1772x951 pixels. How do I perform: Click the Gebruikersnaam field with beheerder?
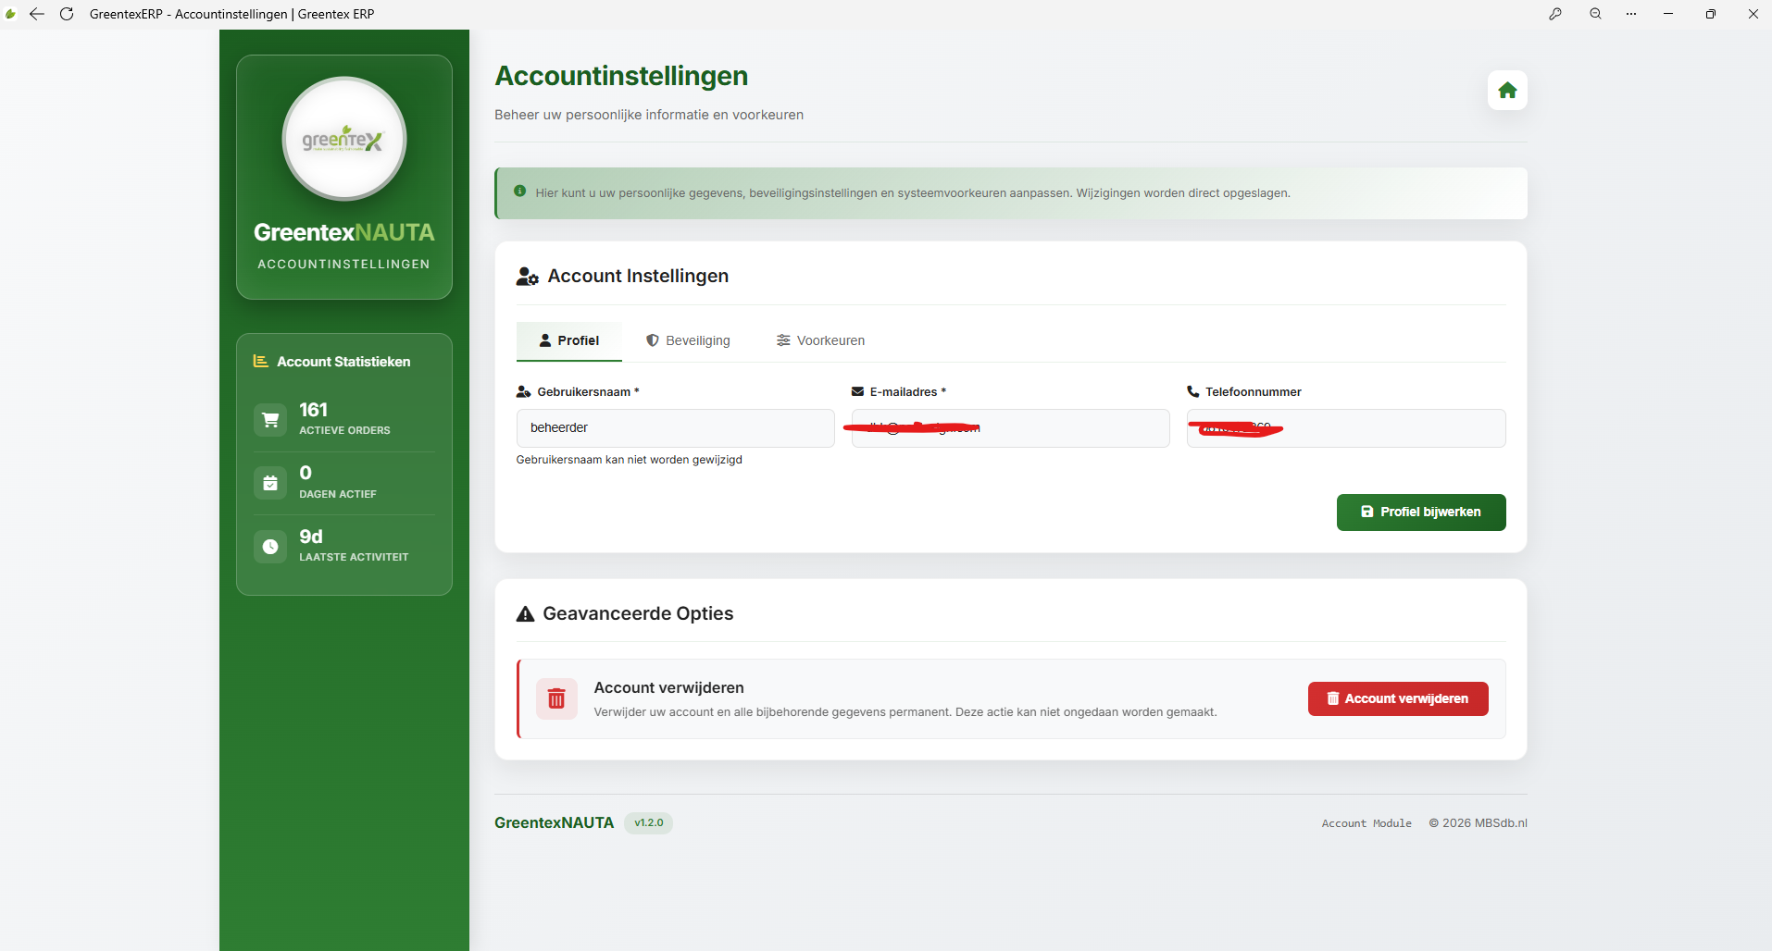676,428
